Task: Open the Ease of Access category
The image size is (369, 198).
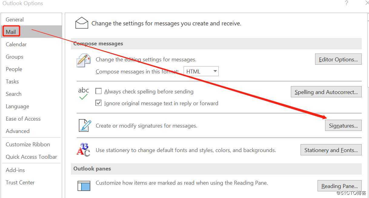Action: coord(32,118)
